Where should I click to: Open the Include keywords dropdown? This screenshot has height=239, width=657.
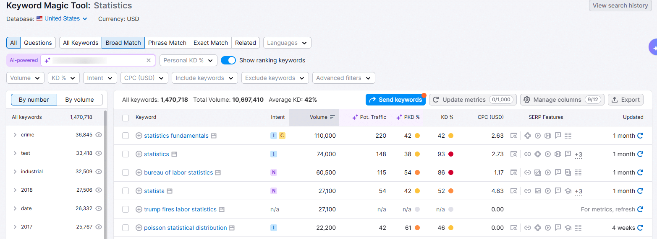[x=205, y=78]
